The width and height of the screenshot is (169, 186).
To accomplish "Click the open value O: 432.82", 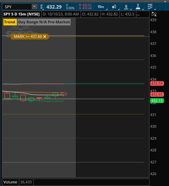I will 90,14.
